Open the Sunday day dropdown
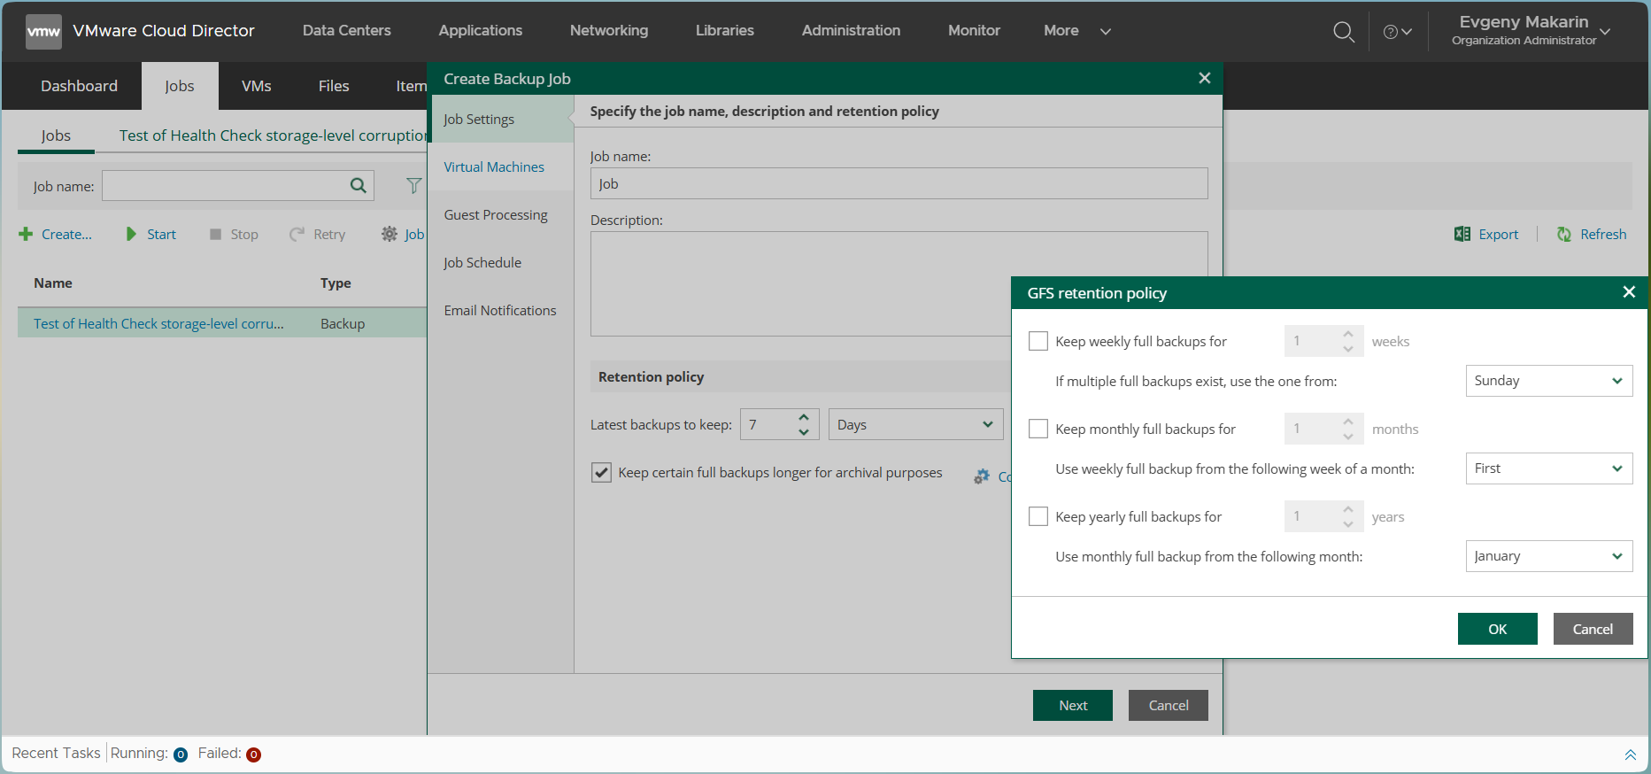The height and width of the screenshot is (774, 1651). coord(1548,381)
